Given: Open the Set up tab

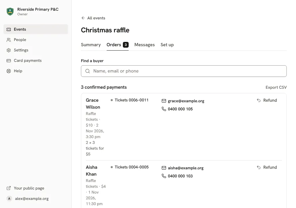Looking at the screenshot, I should (167, 45).
